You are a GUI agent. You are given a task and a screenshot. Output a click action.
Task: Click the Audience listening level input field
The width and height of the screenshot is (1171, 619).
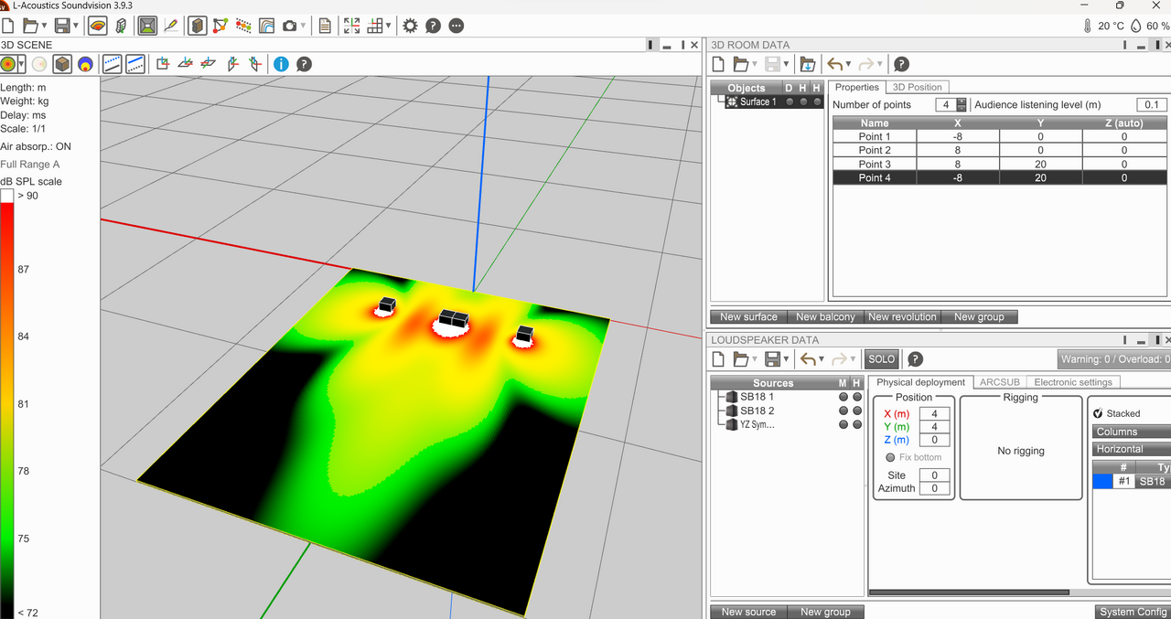(x=1153, y=105)
